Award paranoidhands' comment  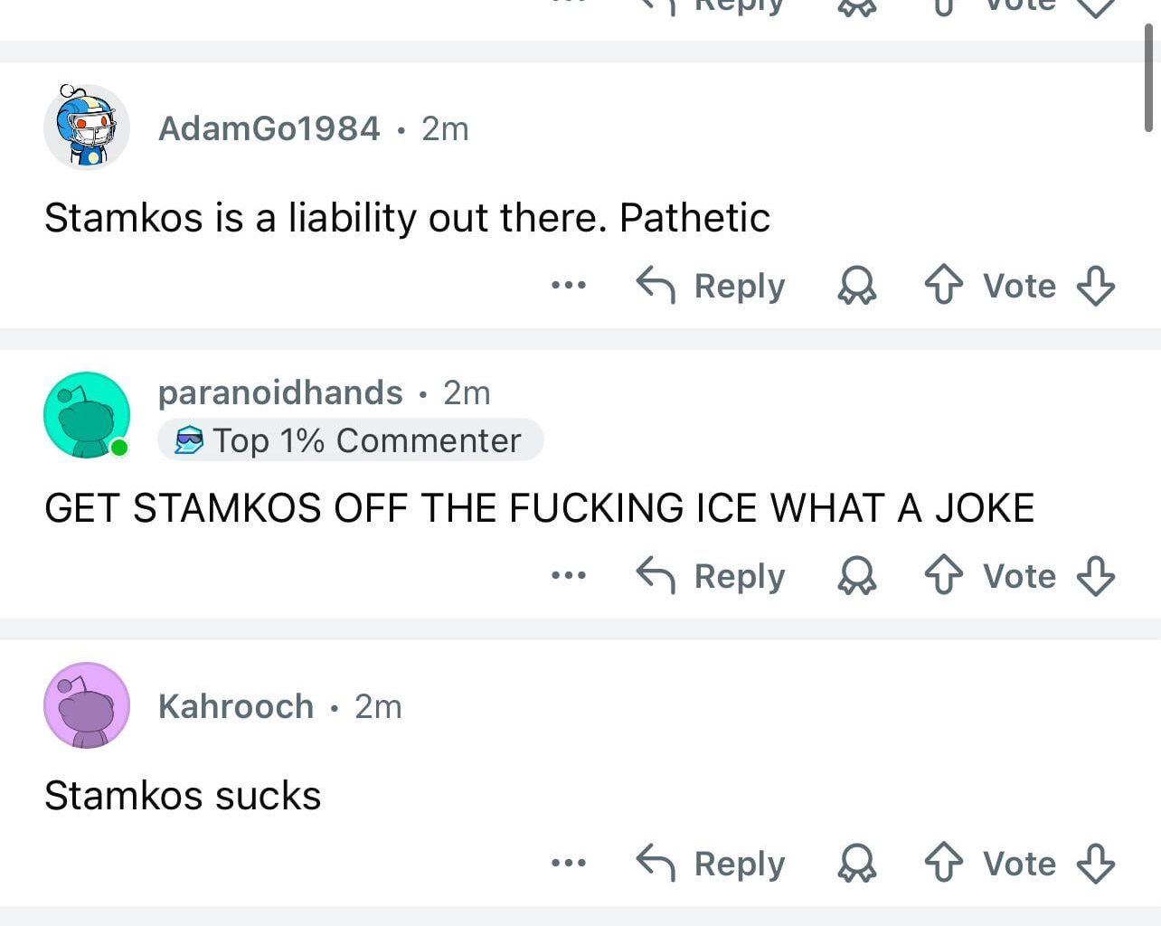tap(856, 576)
